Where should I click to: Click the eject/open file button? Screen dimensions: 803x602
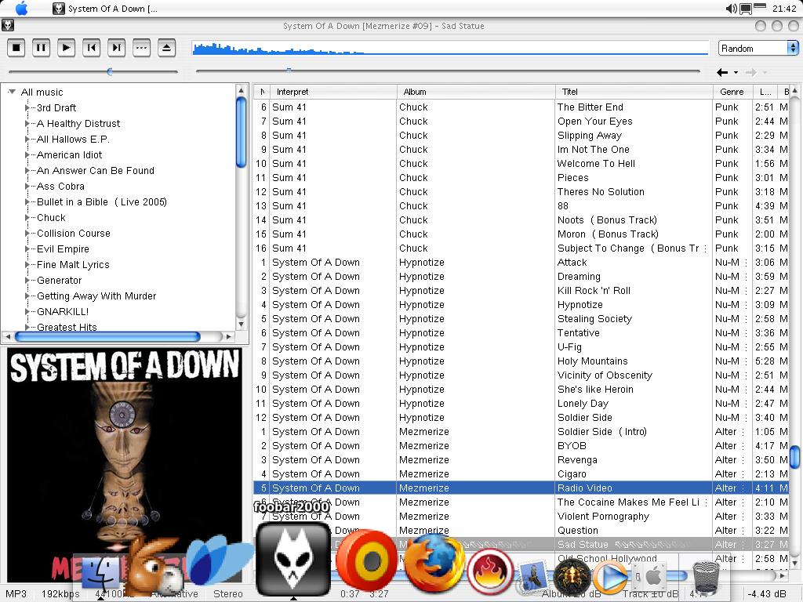166,48
